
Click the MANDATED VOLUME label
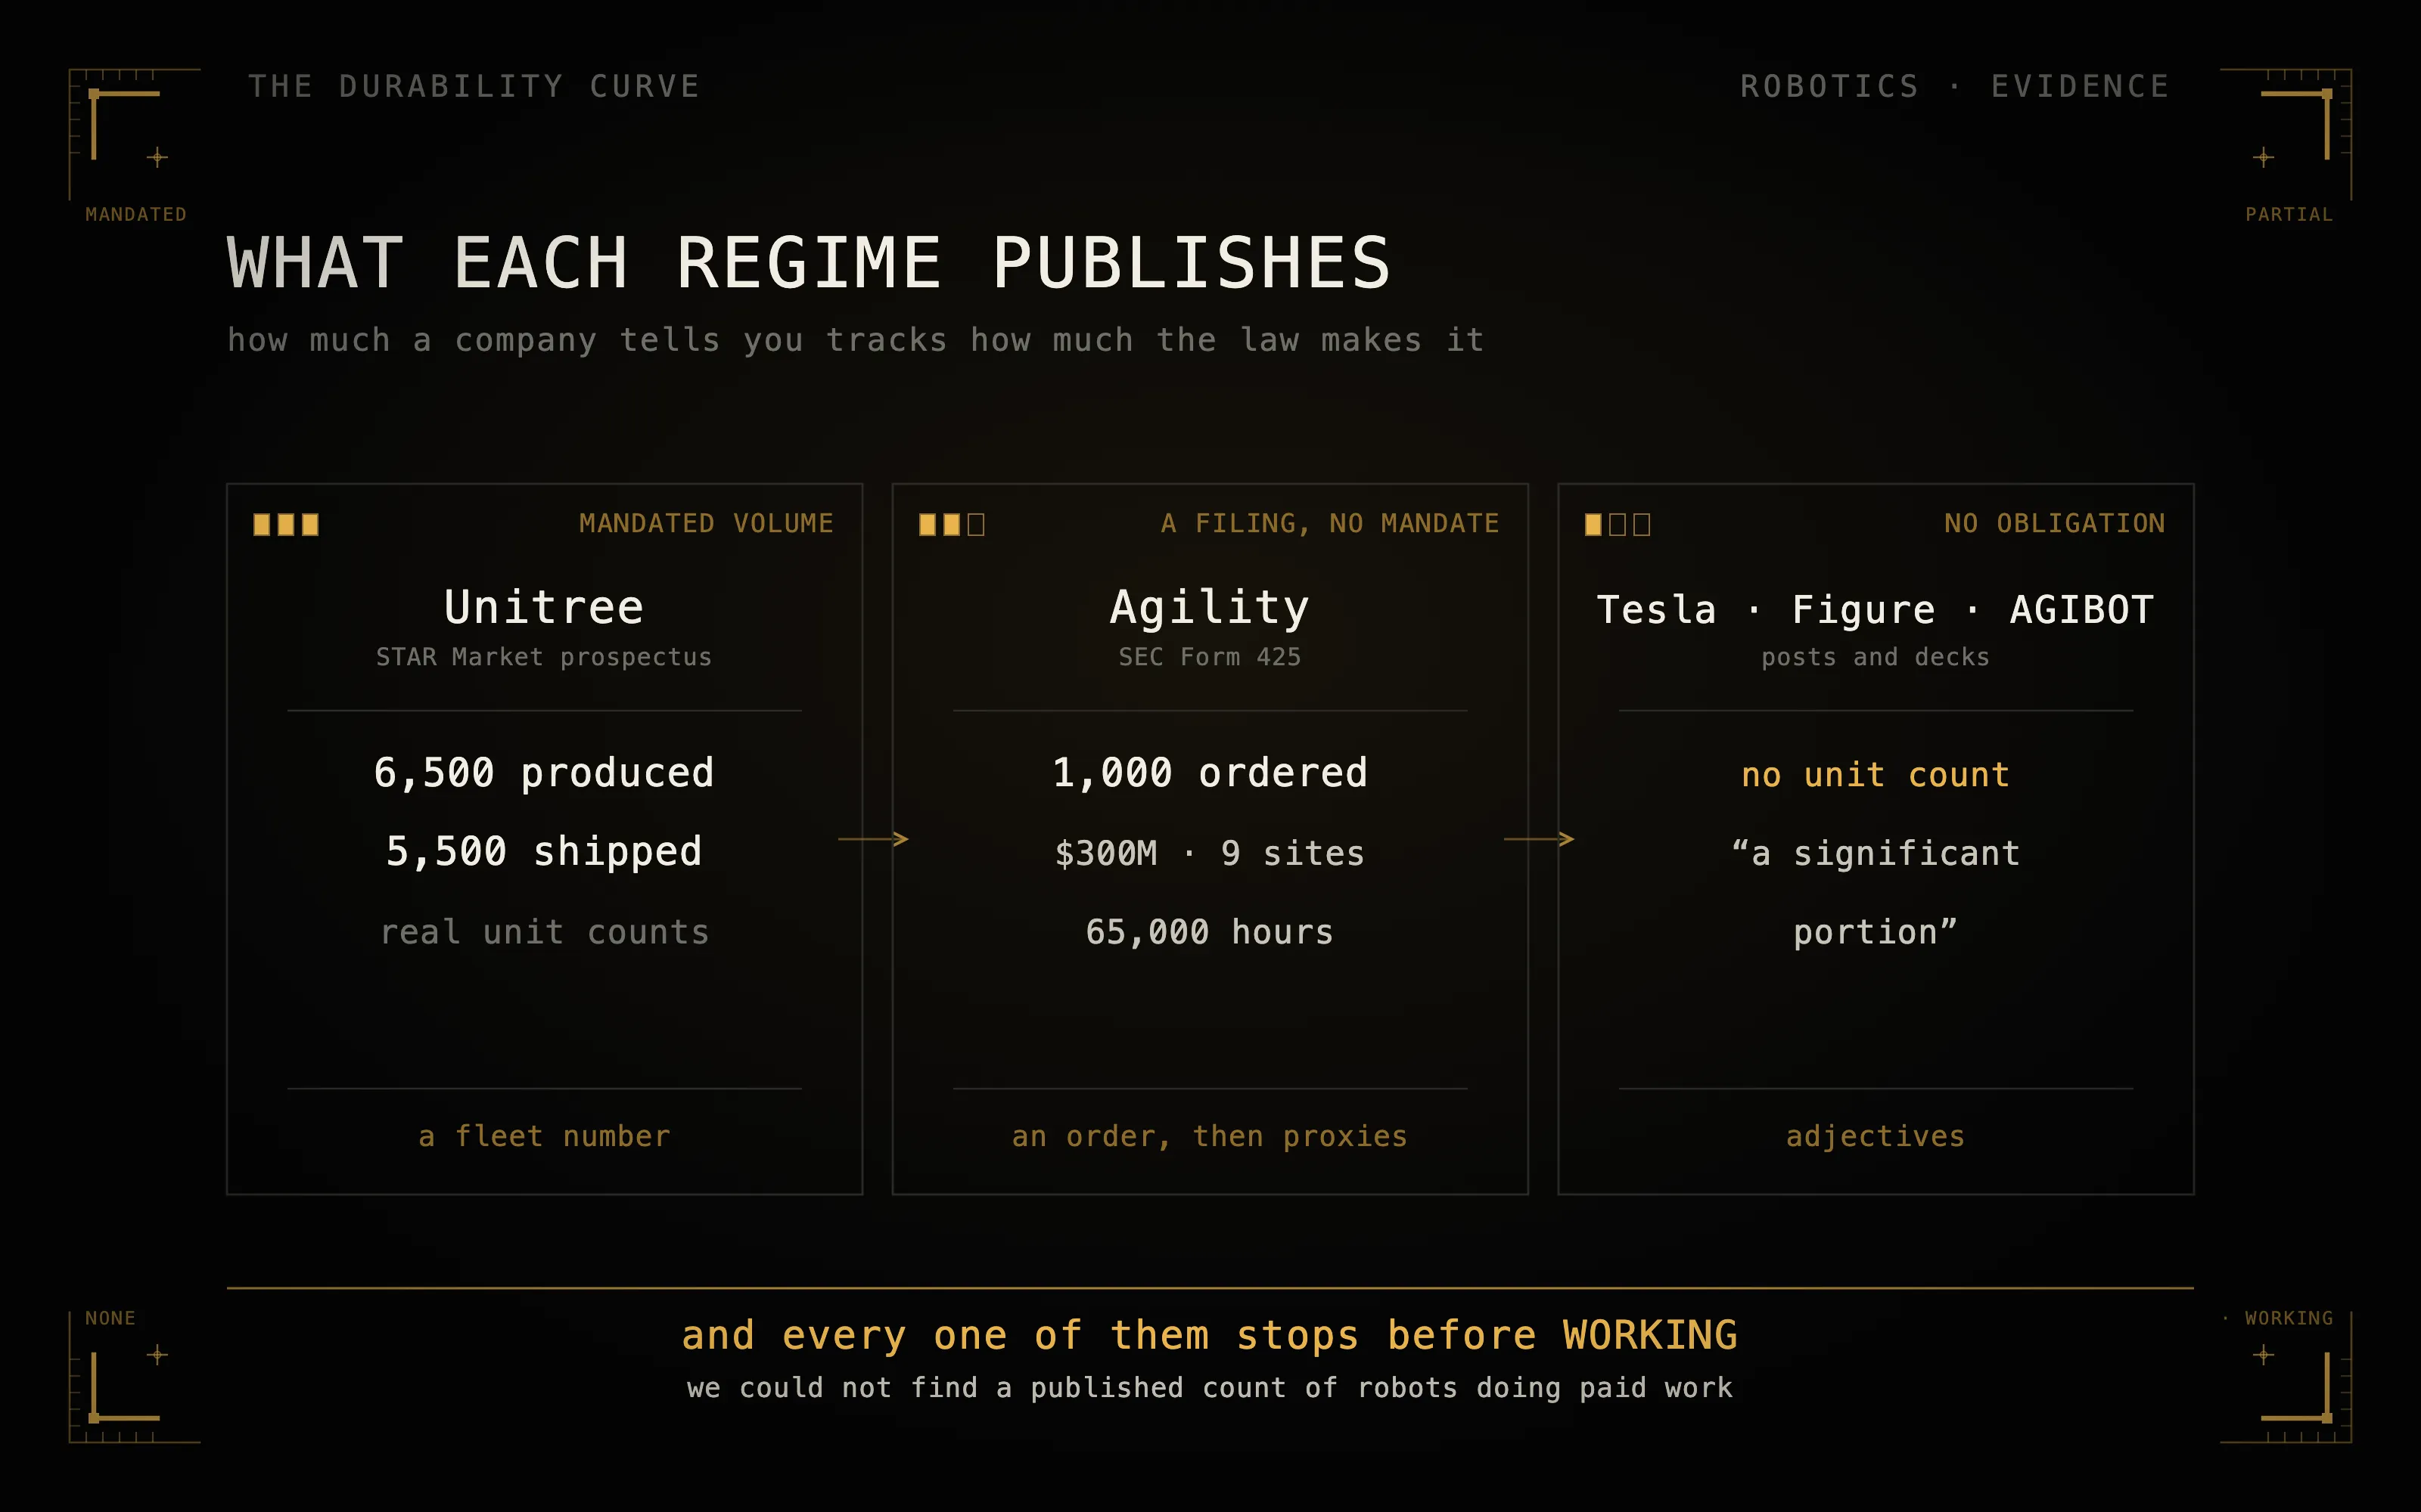coord(707,523)
